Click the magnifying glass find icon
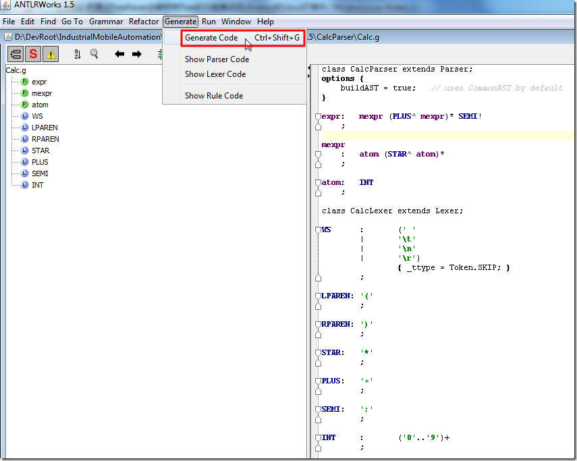The height and width of the screenshot is (461, 577). point(94,54)
